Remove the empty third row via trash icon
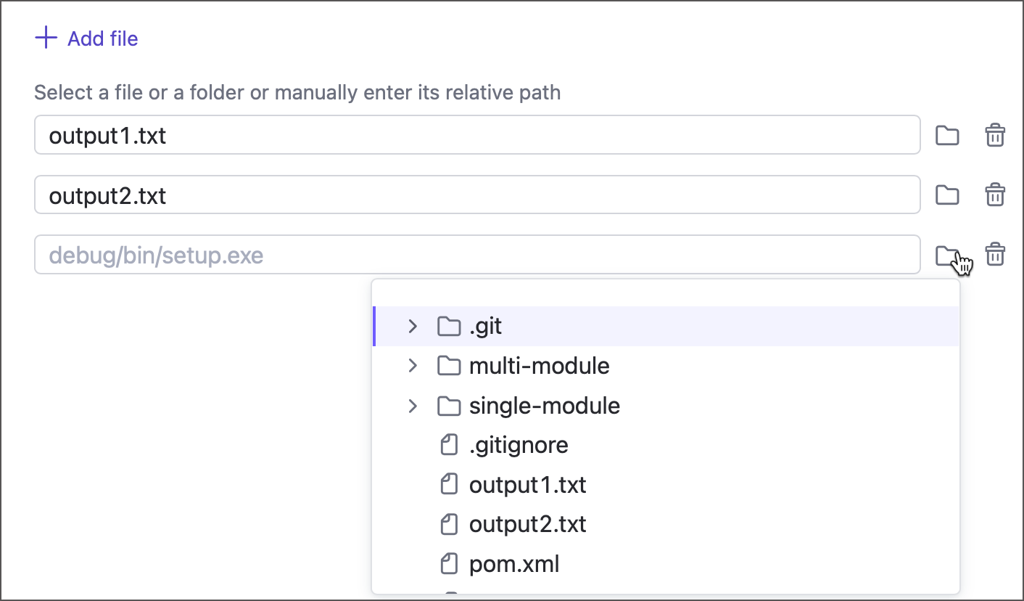Screen dimensions: 1024x601 [995, 255]
